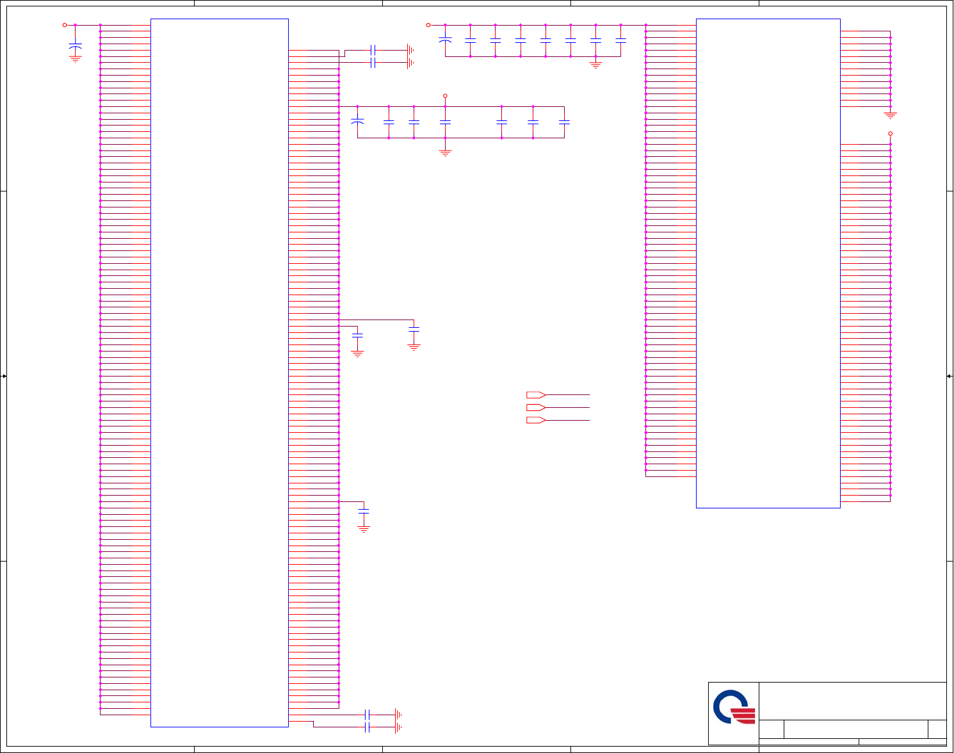Select the lowest of three off-page port symbols

pos(535,420)
